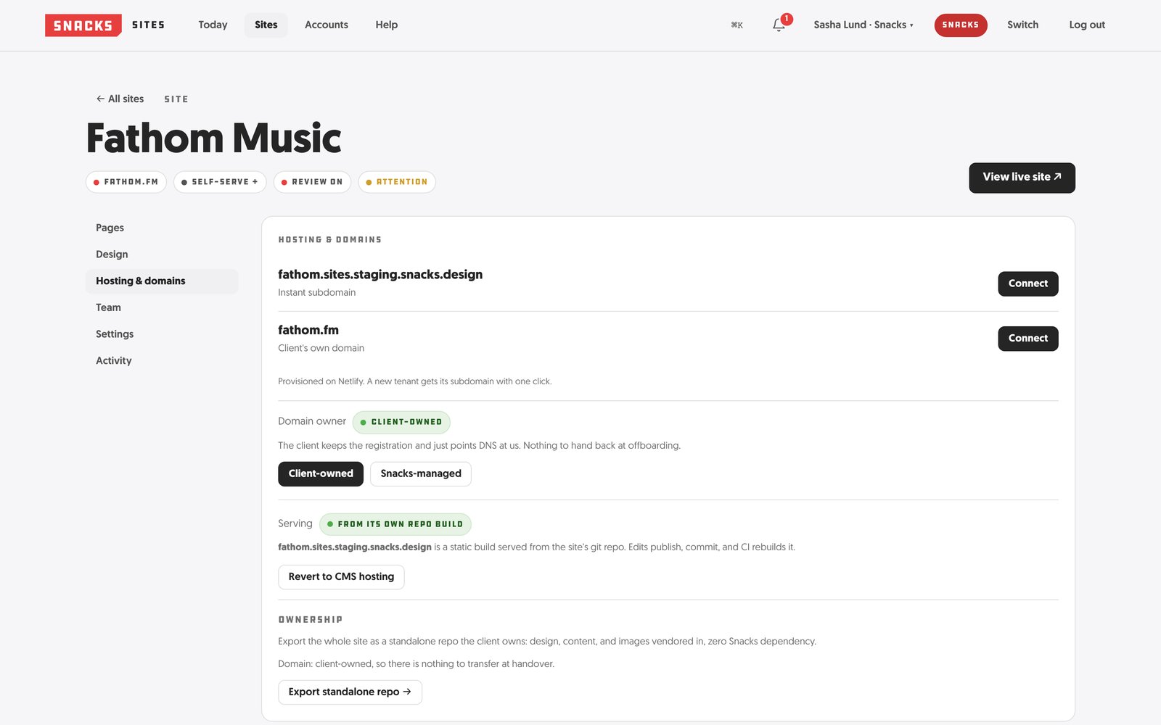Select Hosting & domains in sidebar

click(161, 281)
